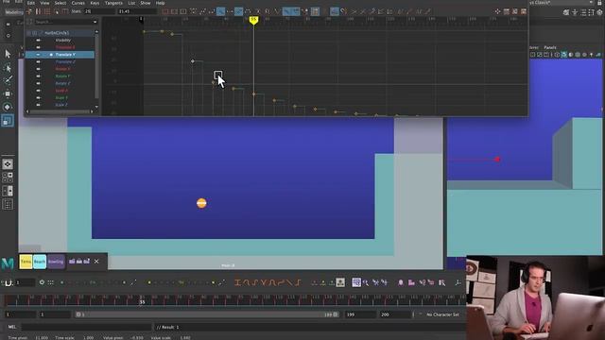Click first orange tangent-shape icon in shelf

point(237,282)
